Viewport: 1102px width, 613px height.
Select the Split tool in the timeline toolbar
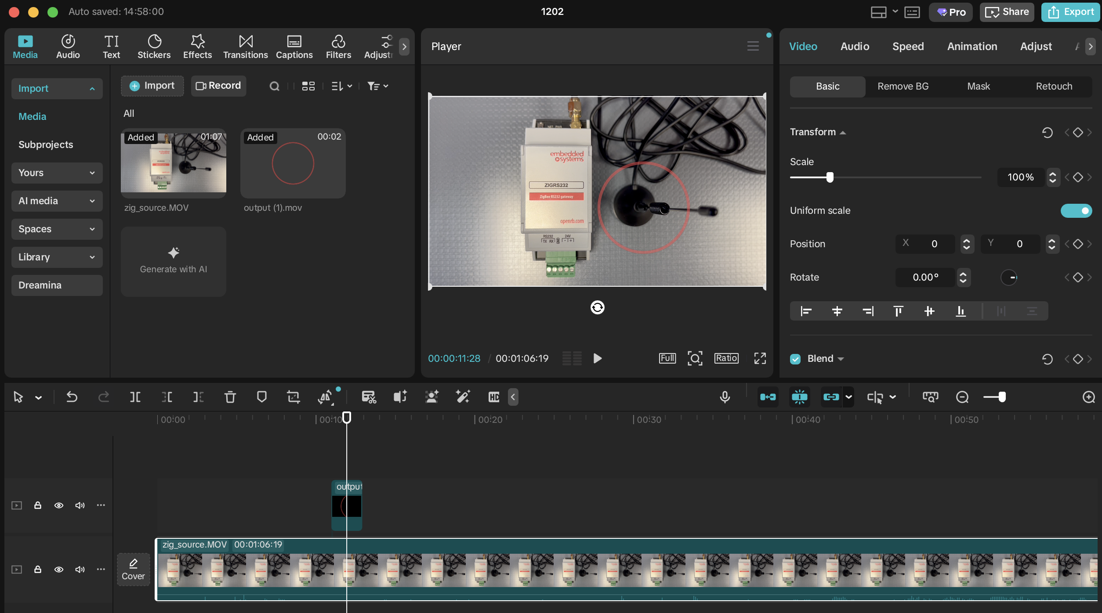click(135, 397)
